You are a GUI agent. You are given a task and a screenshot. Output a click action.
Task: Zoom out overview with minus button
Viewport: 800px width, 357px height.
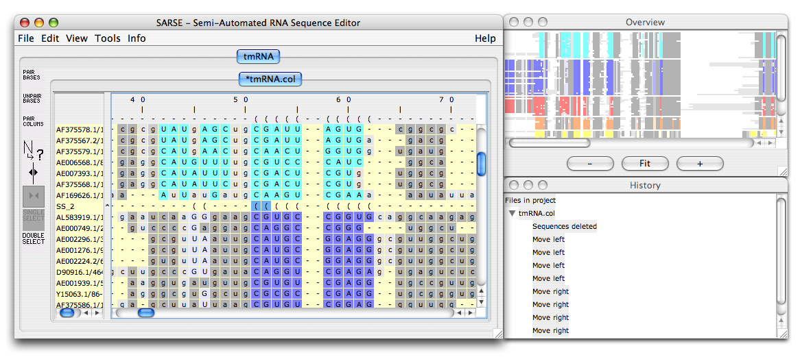590,164
